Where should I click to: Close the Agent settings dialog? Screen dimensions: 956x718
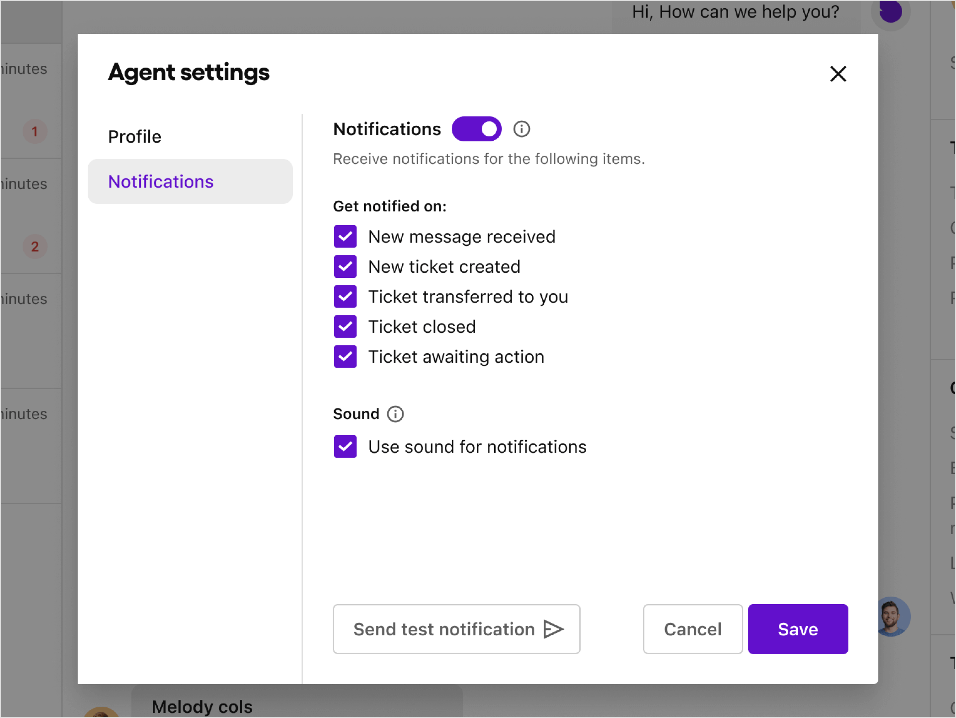[x=838, y=74]
